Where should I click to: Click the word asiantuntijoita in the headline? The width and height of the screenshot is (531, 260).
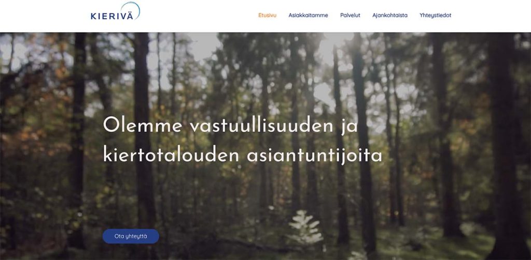(314, 157)
